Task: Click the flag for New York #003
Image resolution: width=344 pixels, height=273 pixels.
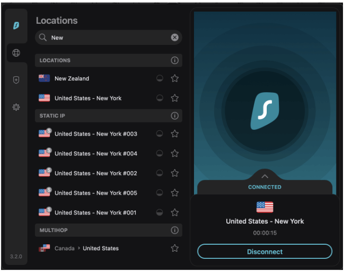Action: tap(45, 133)
